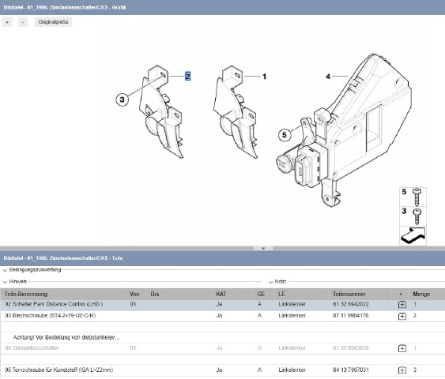
Task: Collapse graphic pane via splitter arrow
Action: (x=263, y=248)
